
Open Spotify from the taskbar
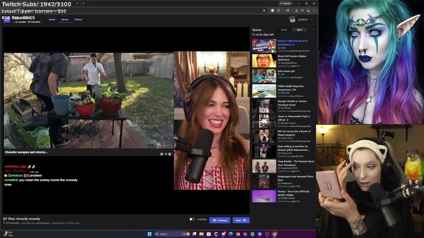coord(252,234)
